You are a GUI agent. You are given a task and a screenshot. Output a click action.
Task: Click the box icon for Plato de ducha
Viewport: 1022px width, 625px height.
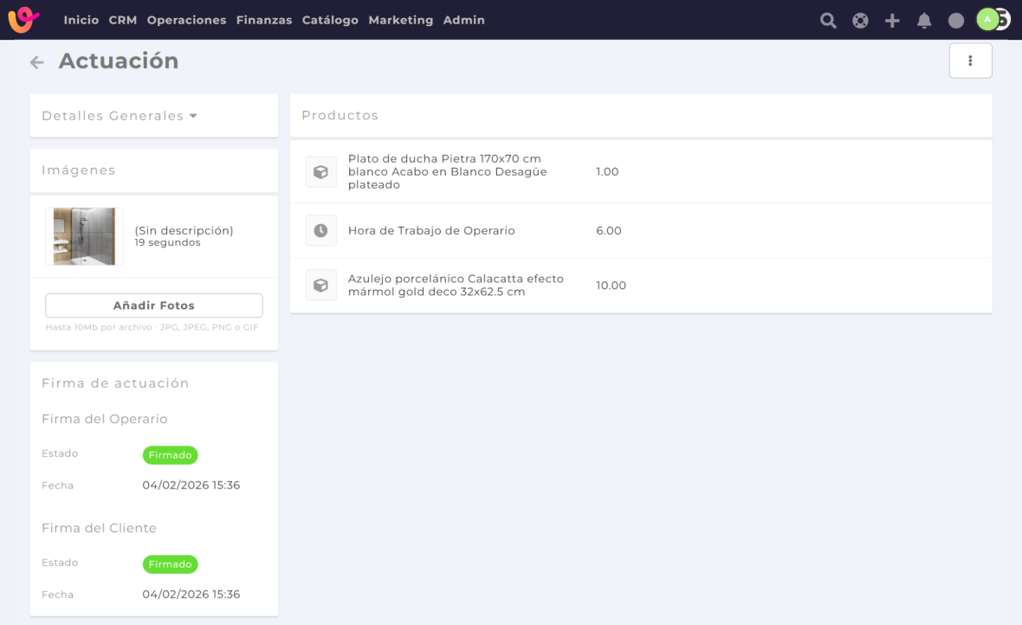tap(320, 172)
